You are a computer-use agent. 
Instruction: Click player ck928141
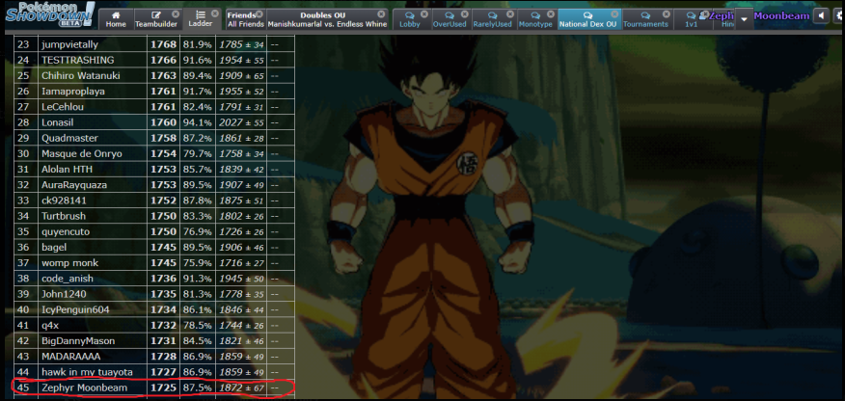(x=64, y=200)
